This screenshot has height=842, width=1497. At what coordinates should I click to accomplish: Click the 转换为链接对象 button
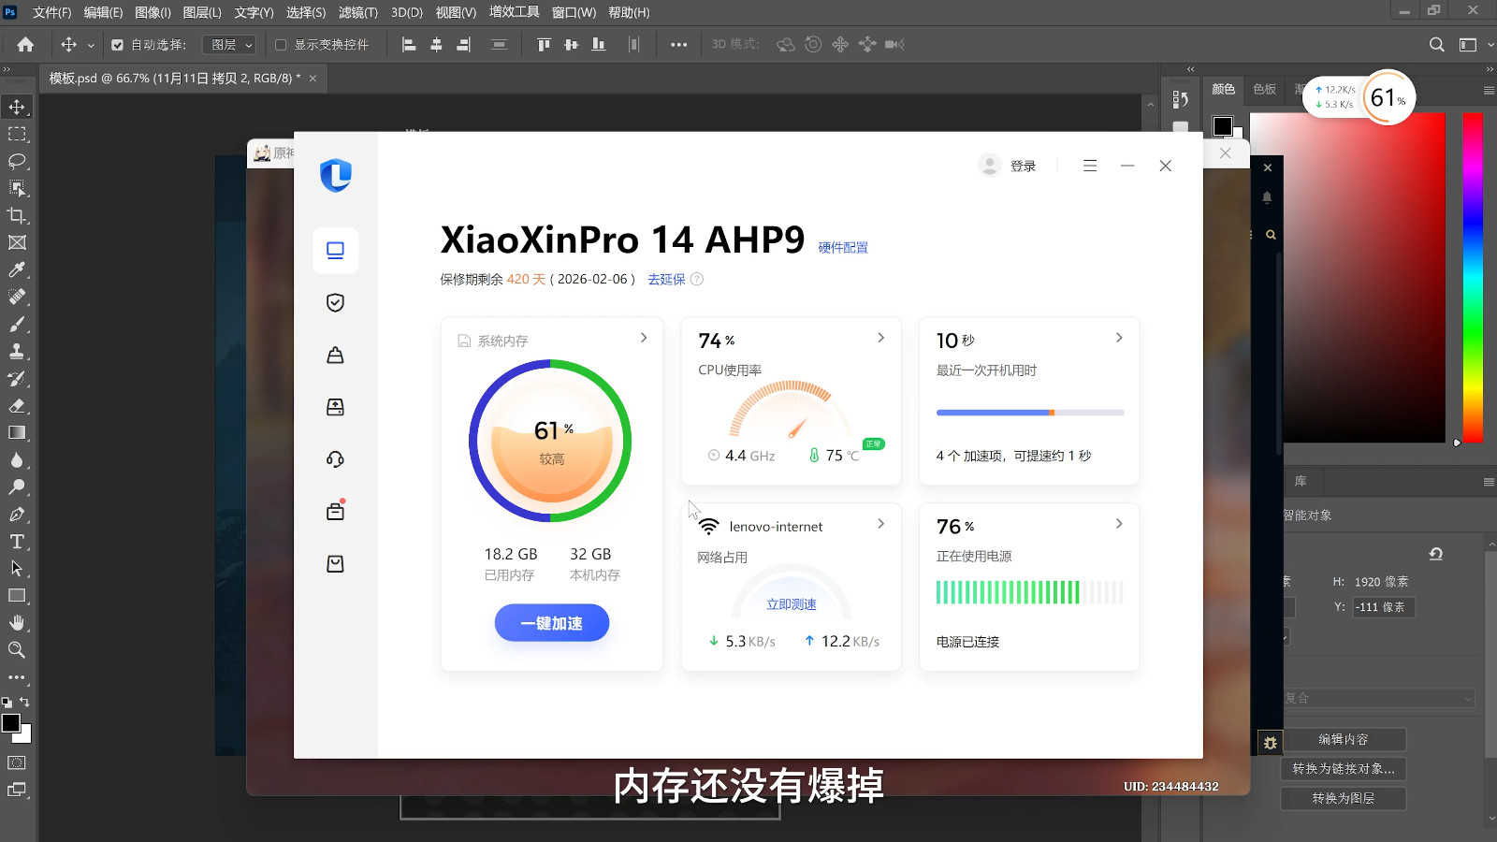point(1343,769)
